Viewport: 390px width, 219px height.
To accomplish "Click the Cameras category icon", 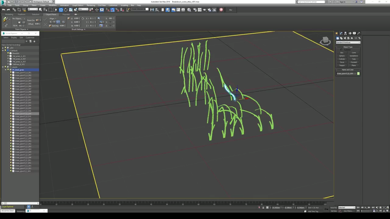I will 348,38.
